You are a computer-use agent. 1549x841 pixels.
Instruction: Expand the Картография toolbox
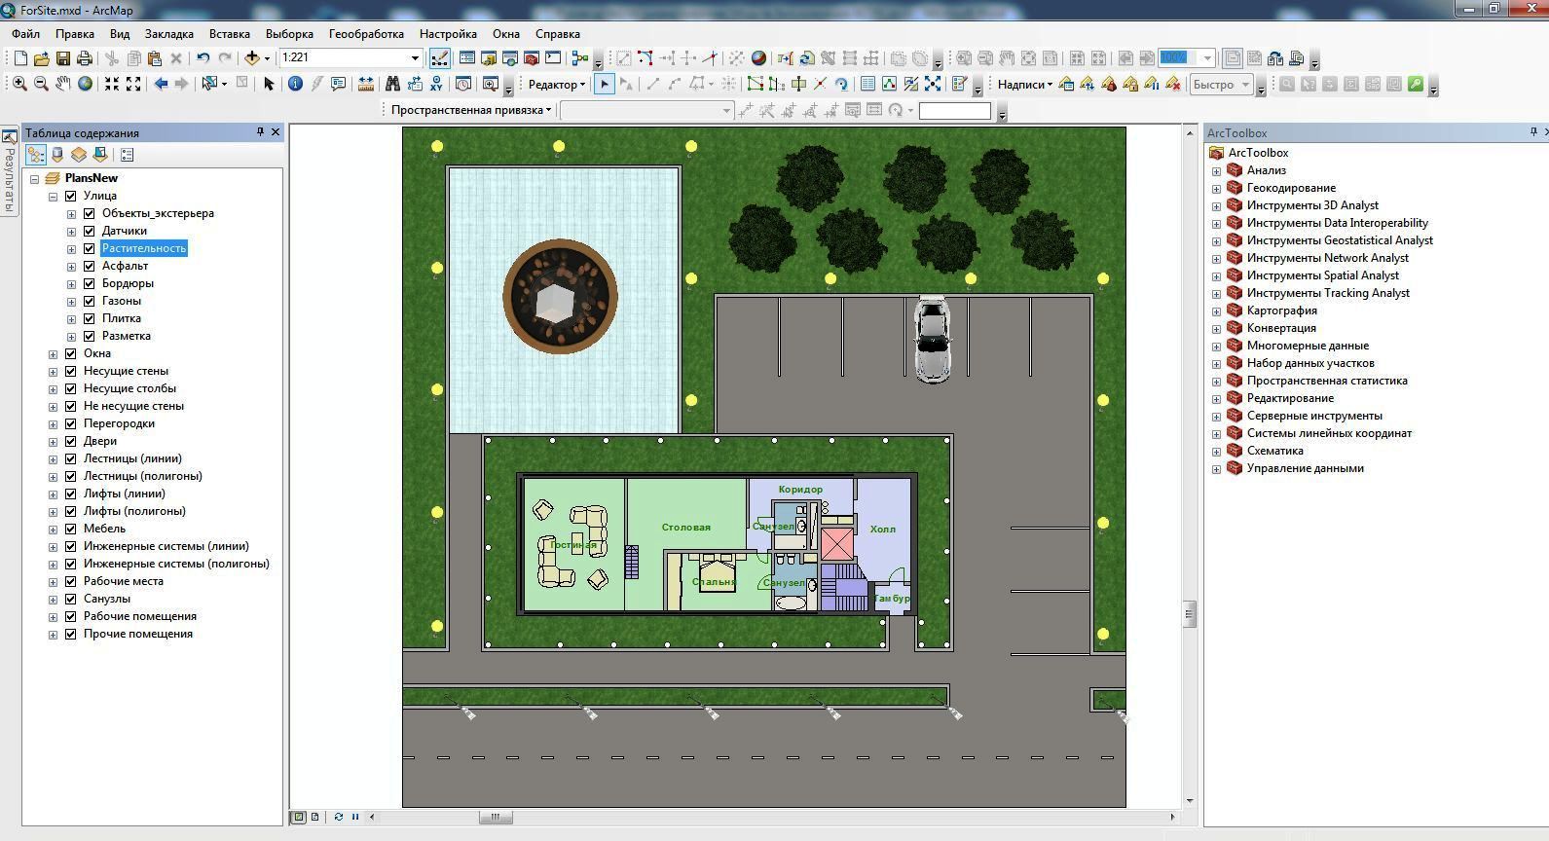pyautogui.click(x=1216, y=311)
